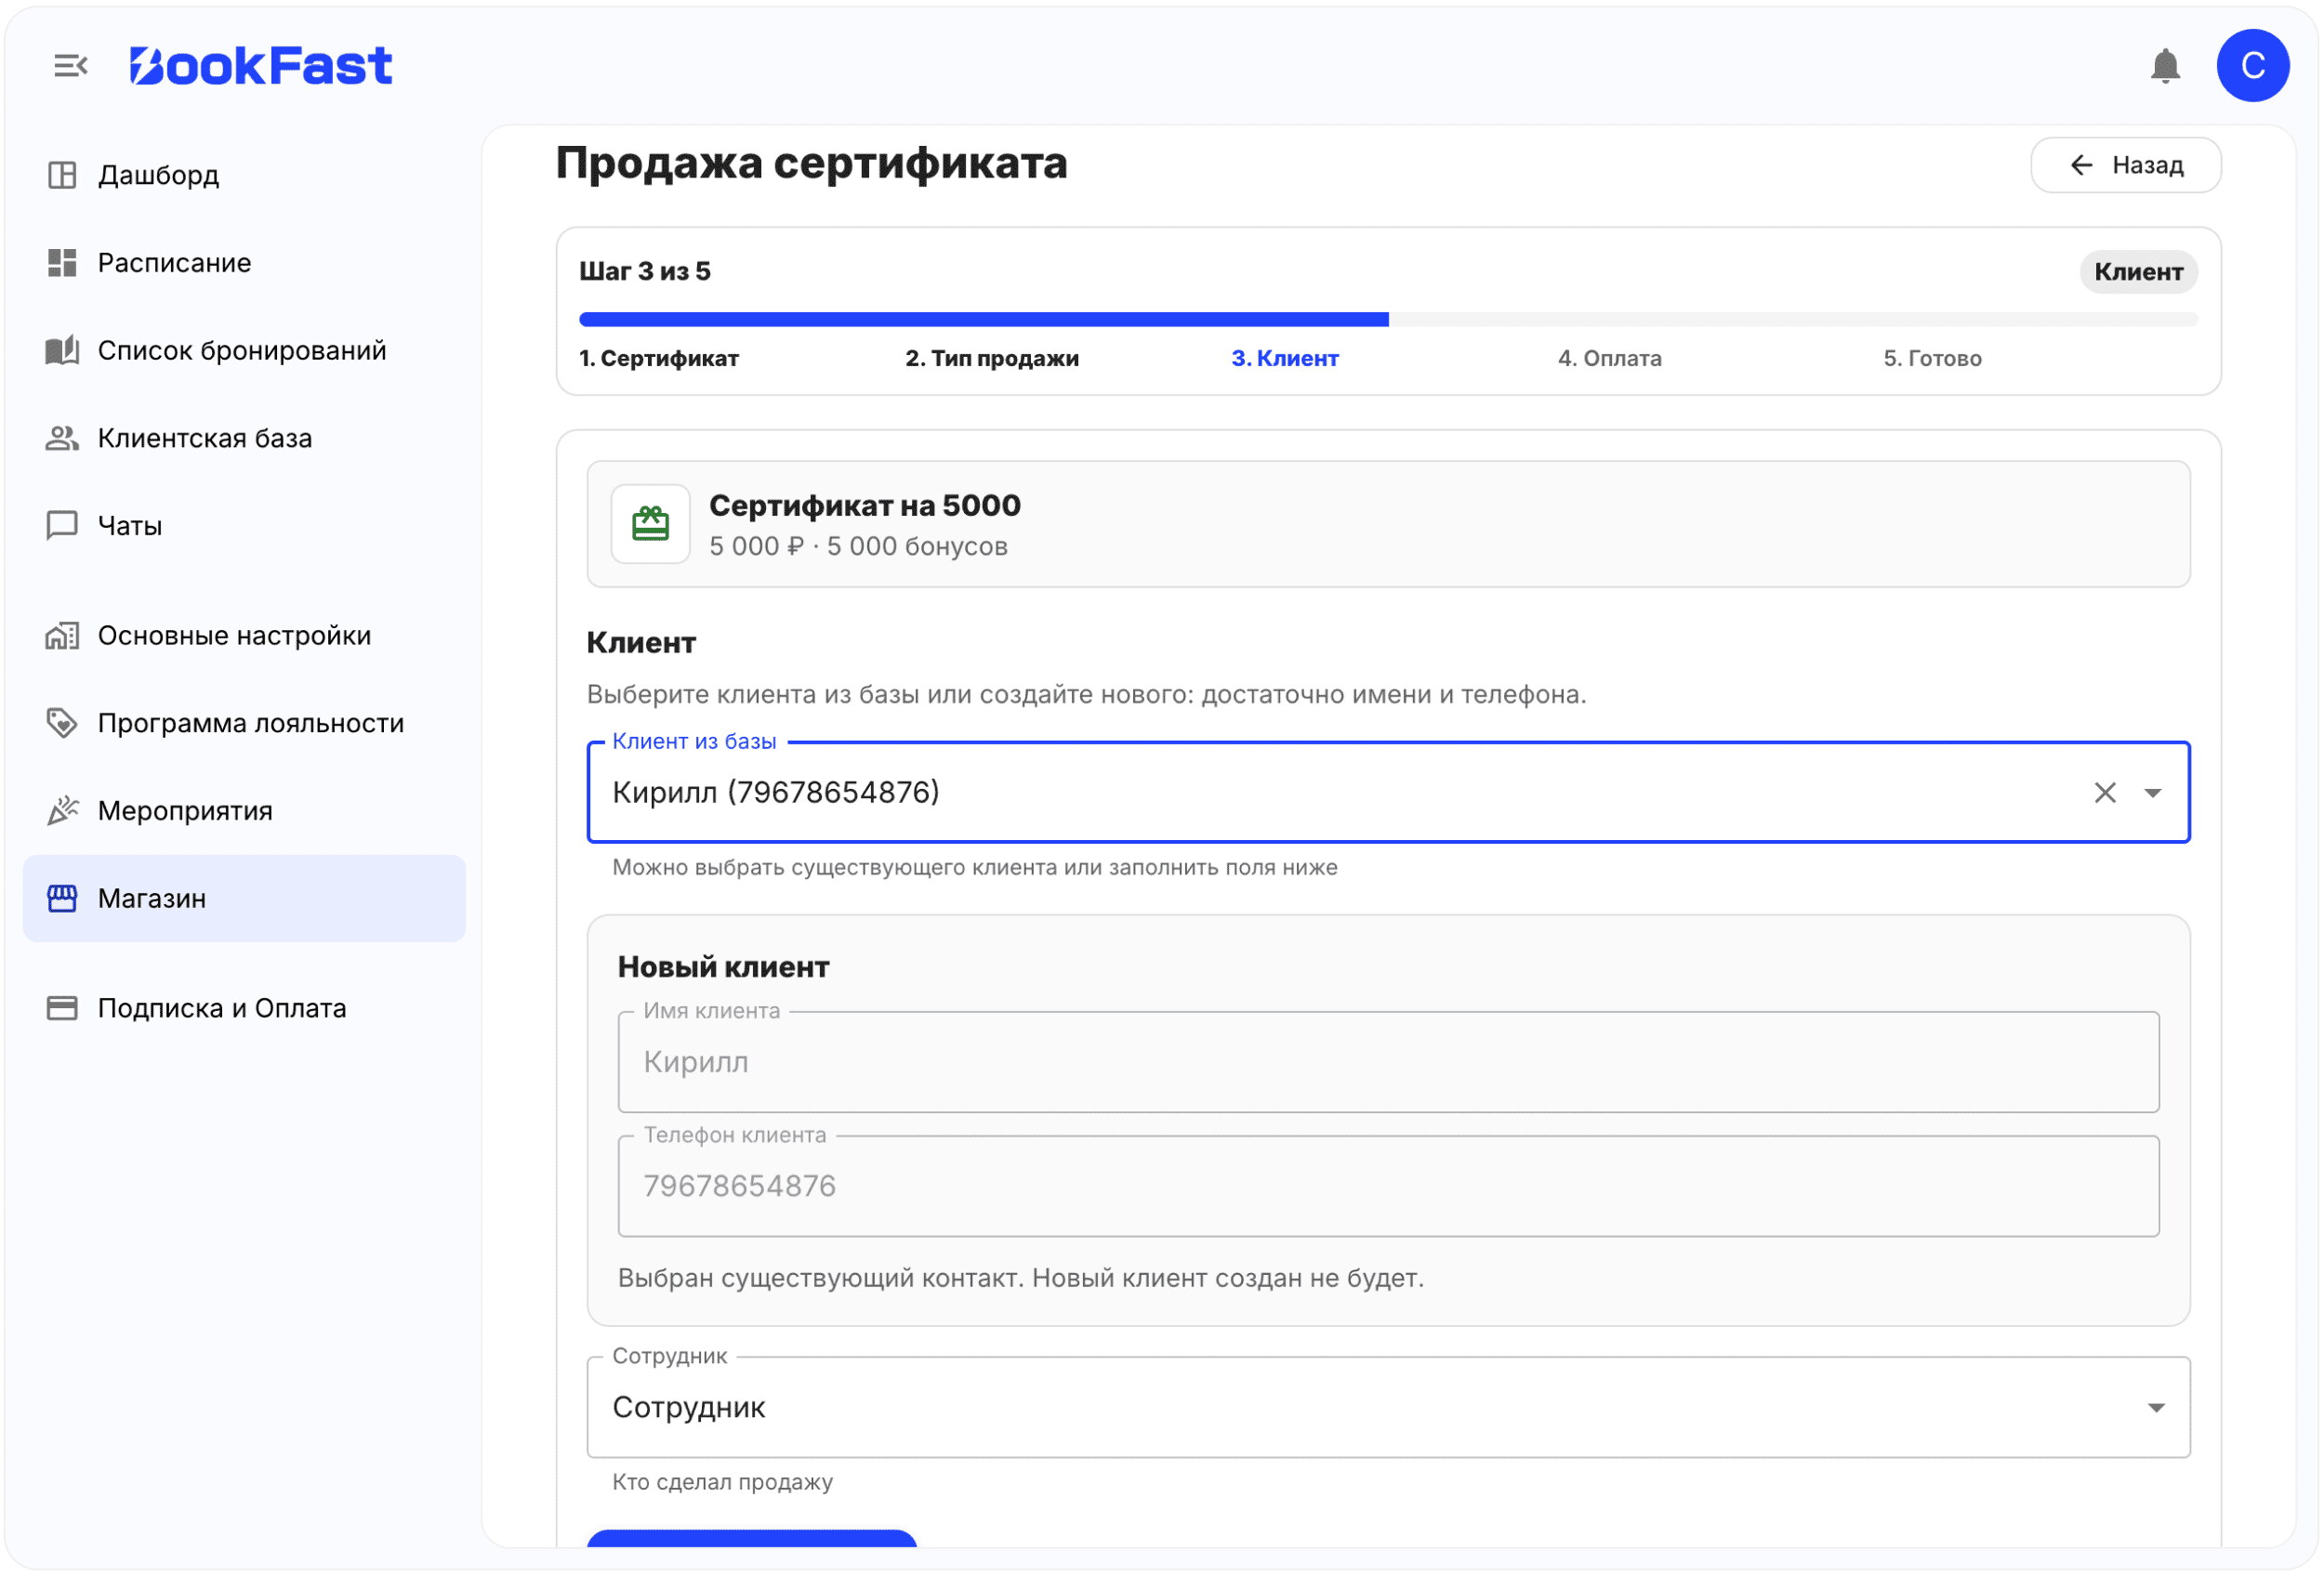Open the user avatar menu

click(2252, 66)
